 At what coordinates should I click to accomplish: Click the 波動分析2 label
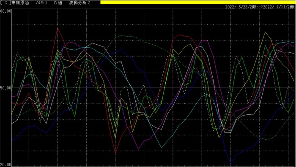(x=80, y=3)
